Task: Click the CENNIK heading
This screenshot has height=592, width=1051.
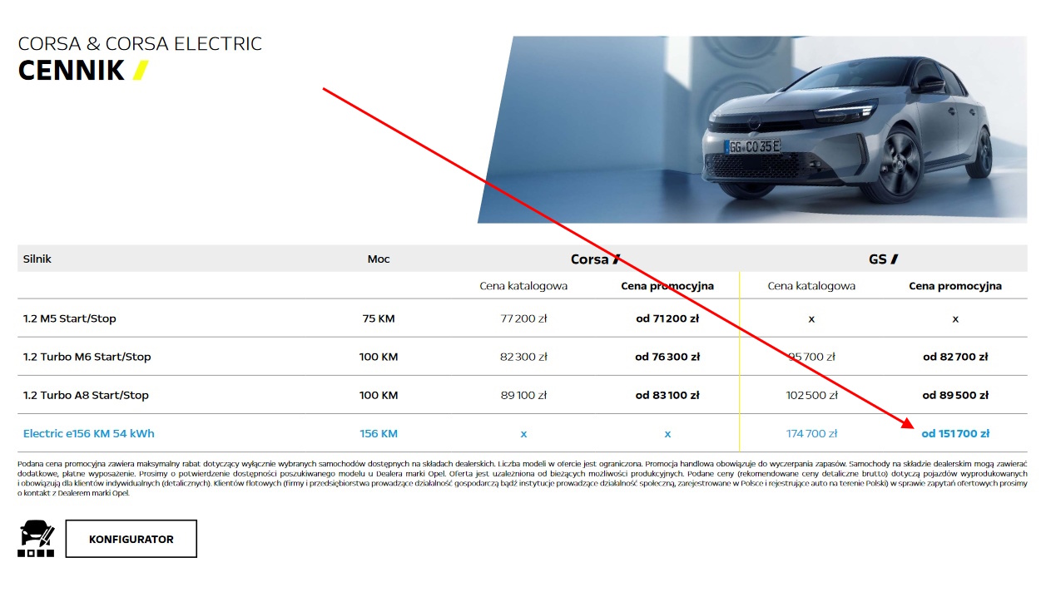Action: click(72, 71)
